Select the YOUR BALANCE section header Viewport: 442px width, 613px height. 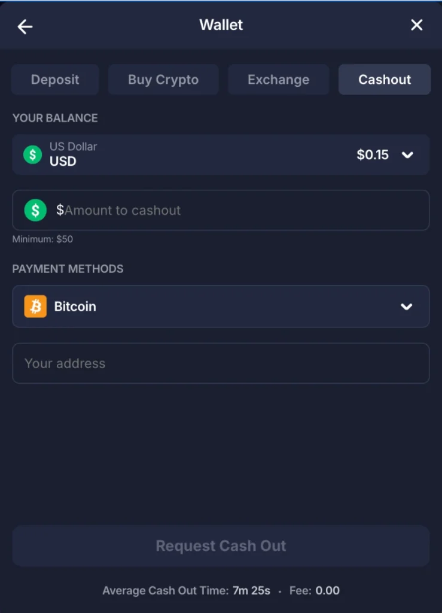pos(55,118)
